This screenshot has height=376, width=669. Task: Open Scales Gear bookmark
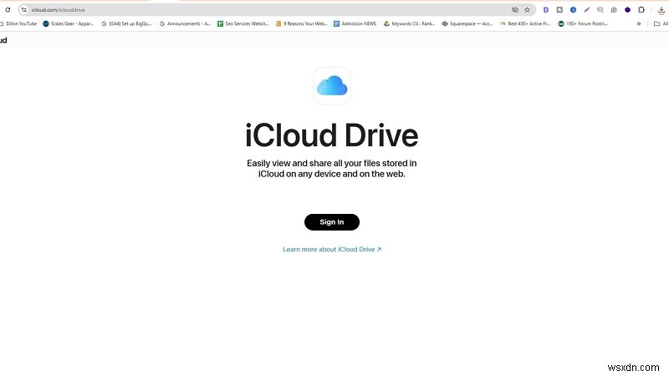pyautogui.click(x=69, y=24)
